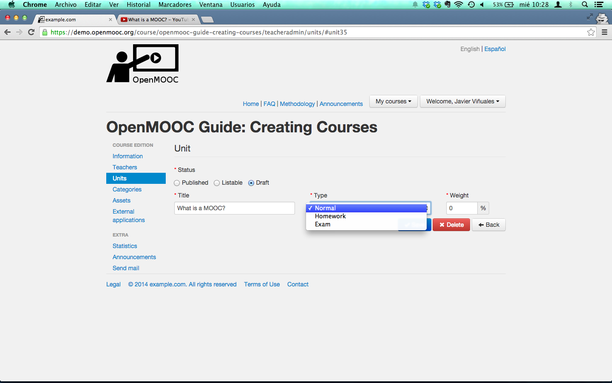
Task: Close the YouTube tab with its x
Action: [x=193, y=20]
